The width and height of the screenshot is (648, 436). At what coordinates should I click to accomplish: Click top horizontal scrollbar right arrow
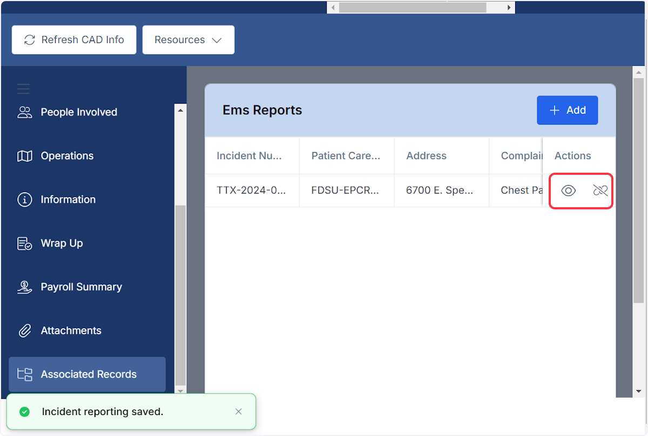[x=509, y=8]
